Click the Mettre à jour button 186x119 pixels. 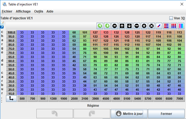point(129,114)
